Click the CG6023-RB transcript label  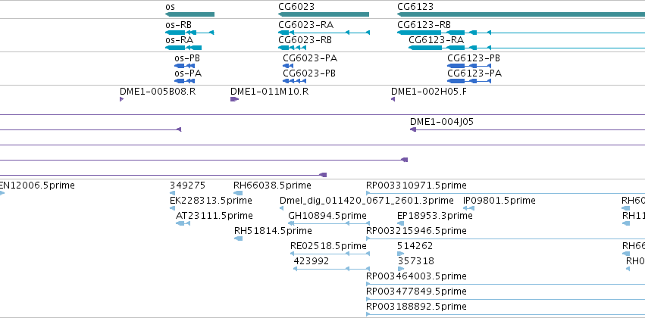305,40
